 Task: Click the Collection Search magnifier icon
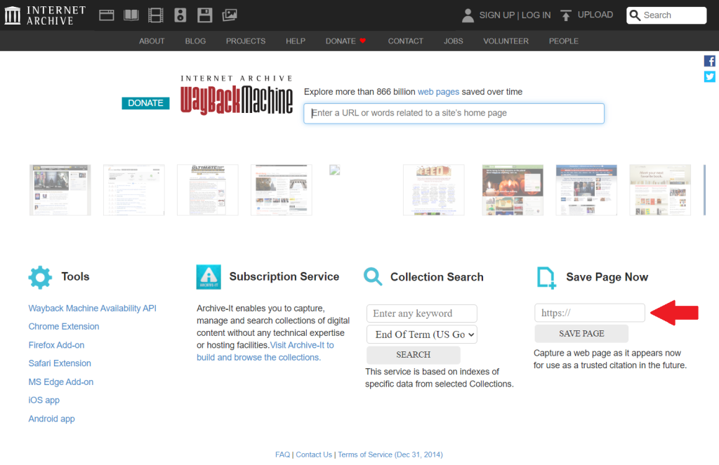373,277
